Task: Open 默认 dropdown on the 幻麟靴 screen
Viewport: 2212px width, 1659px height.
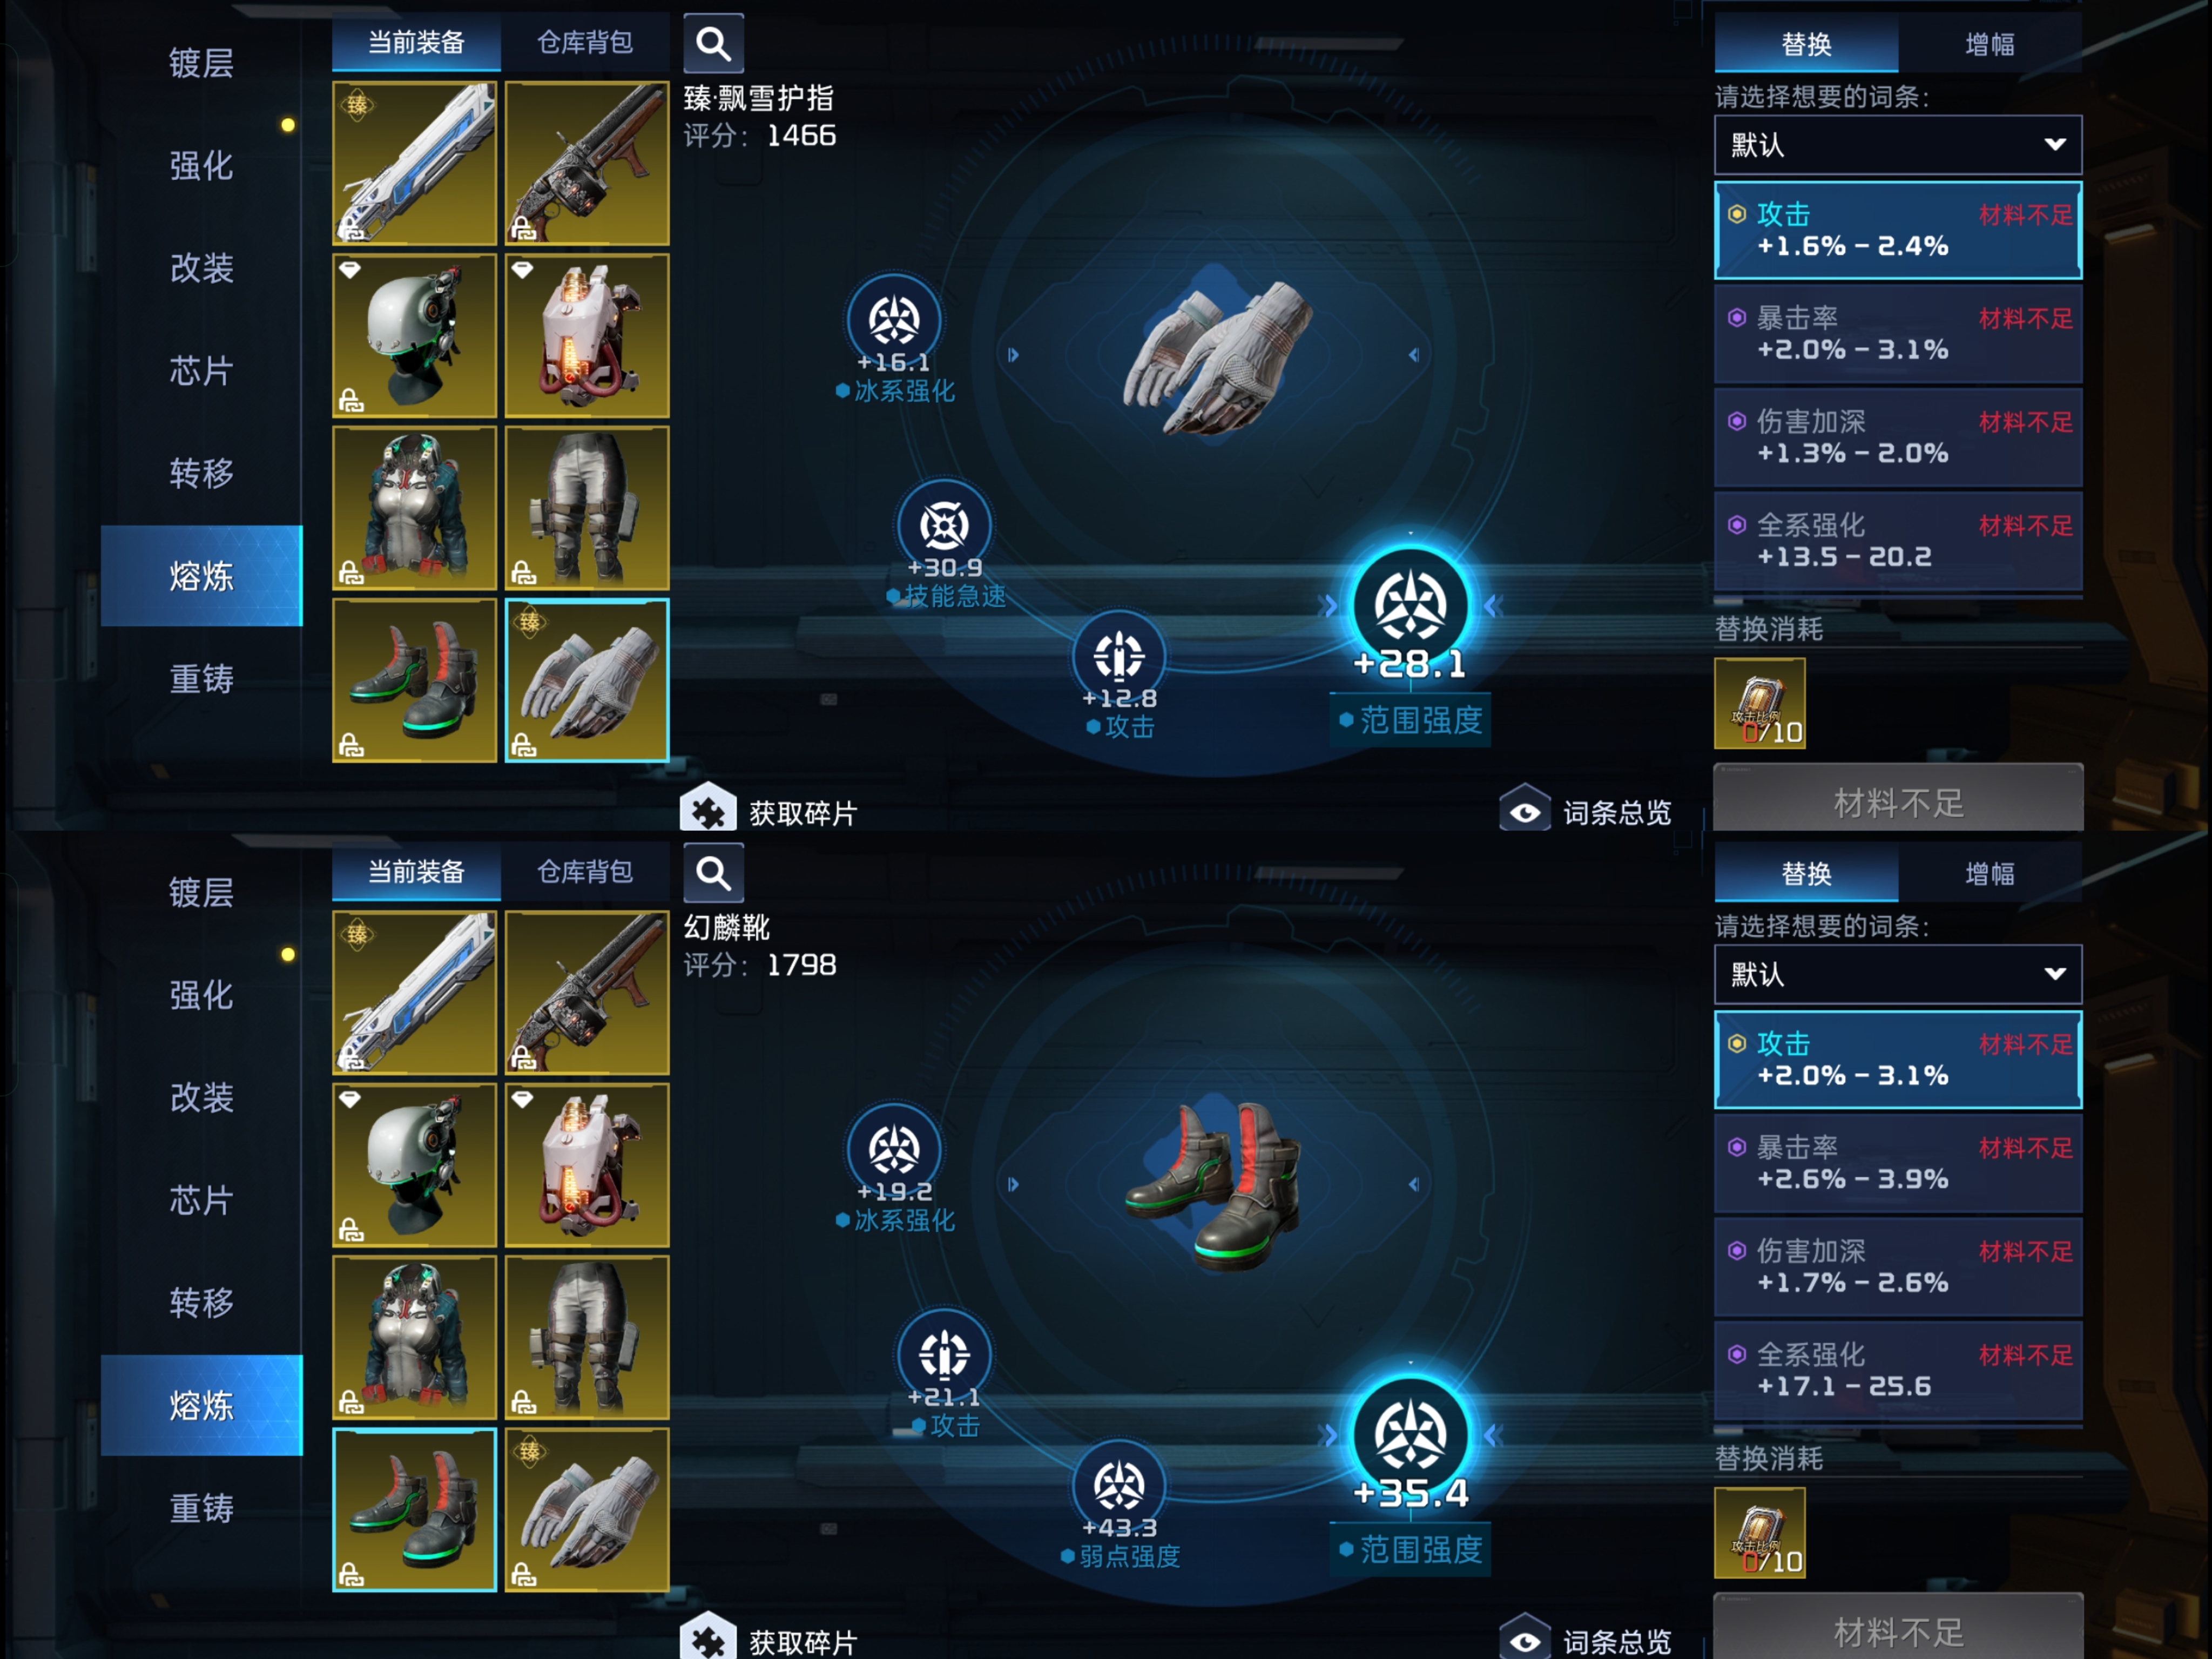Action: tap(1898, 974)
